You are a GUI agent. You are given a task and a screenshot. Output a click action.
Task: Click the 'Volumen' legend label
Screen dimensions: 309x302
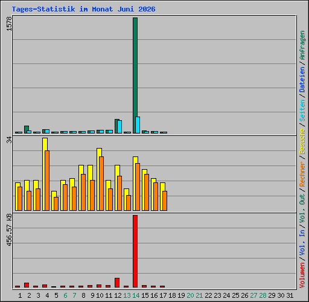(x=302, y=275)
